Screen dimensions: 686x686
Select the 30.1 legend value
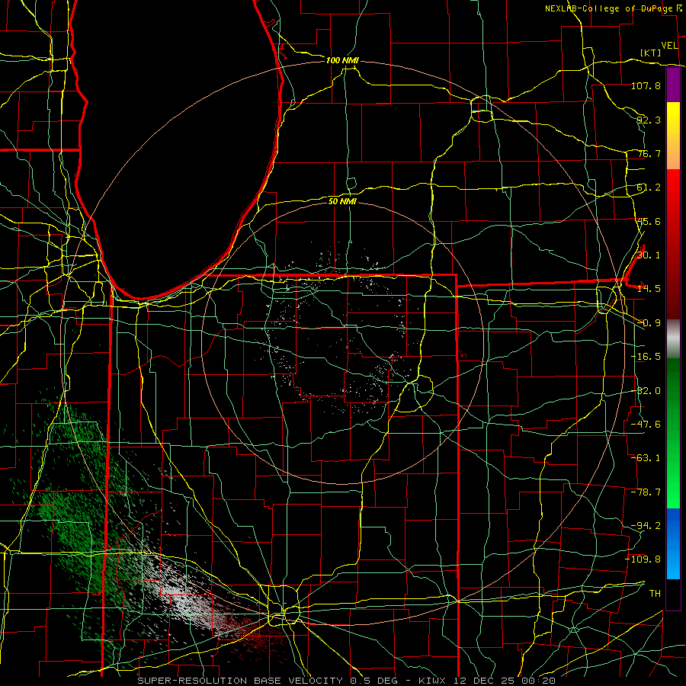pyautogui.click(x=649, y=255)
